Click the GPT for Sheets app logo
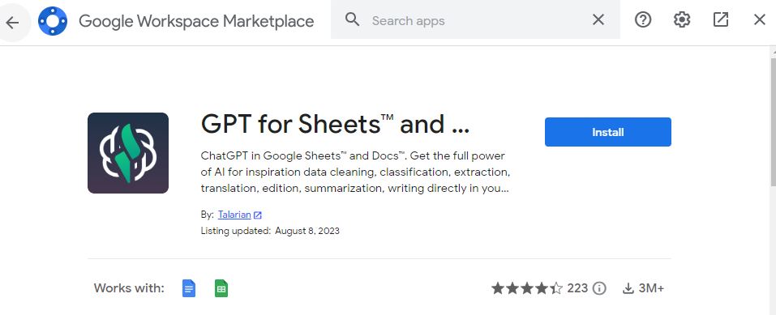 [128, 153]
